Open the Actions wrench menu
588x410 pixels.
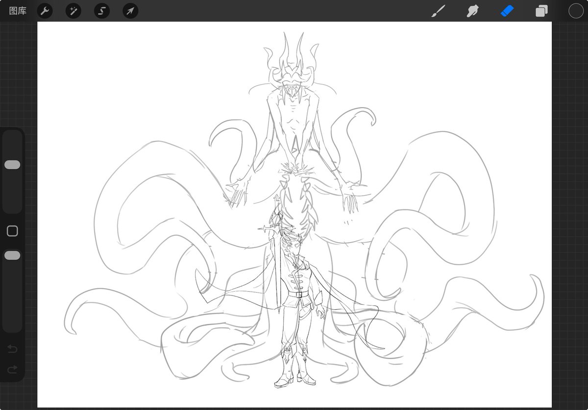point(45,11)
